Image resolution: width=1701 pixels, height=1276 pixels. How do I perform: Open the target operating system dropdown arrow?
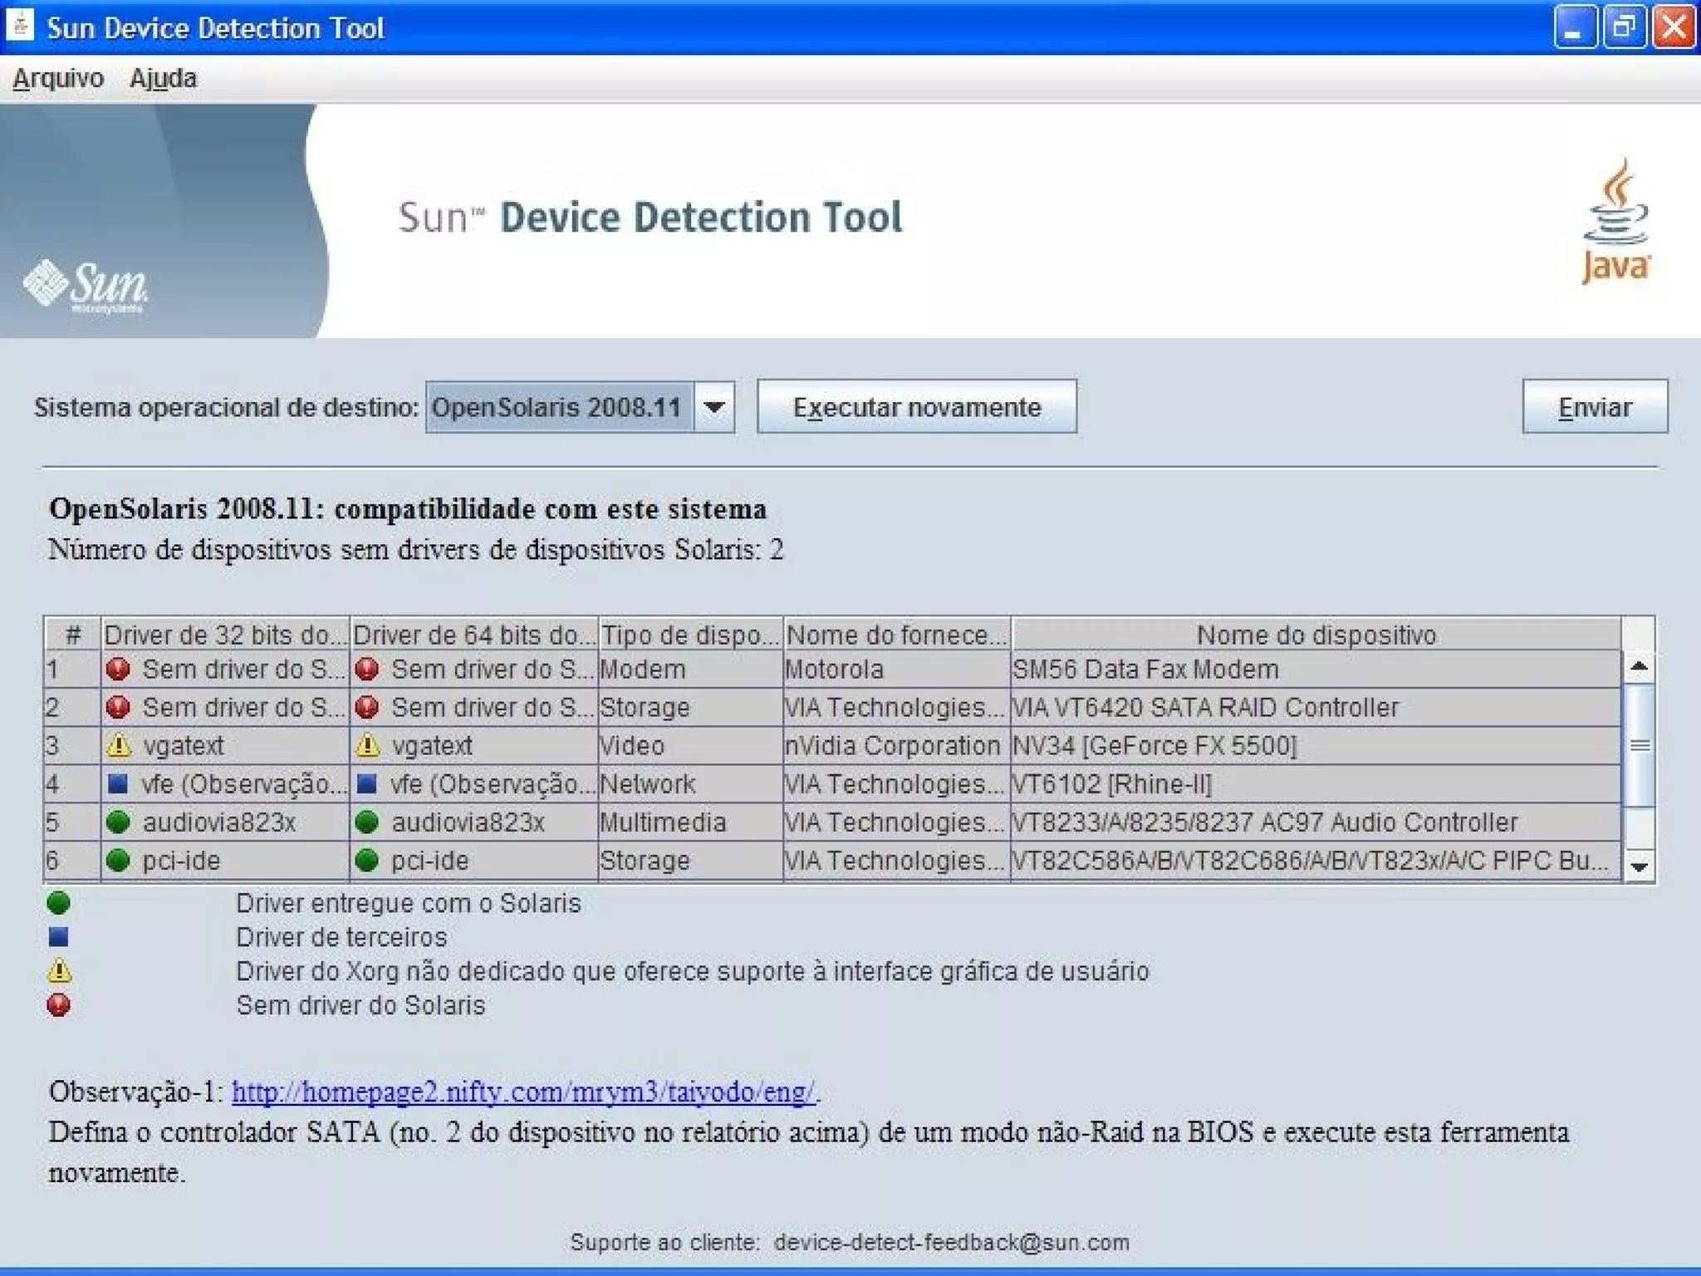(x=714, y=407)
